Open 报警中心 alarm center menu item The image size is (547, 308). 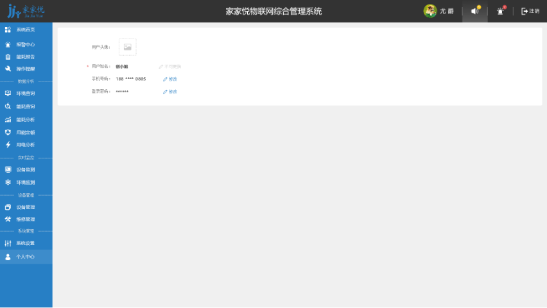tap(26, 45)
